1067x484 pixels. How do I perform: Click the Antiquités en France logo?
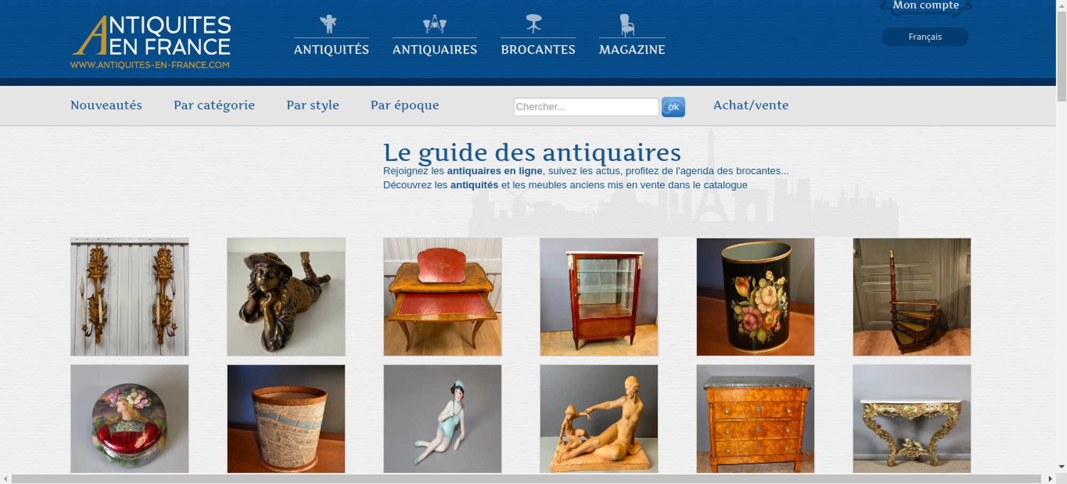tap(152, 42)
